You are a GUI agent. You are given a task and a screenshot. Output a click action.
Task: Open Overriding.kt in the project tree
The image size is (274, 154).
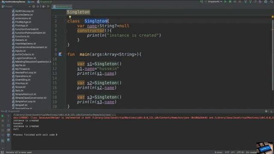[21, 80]
